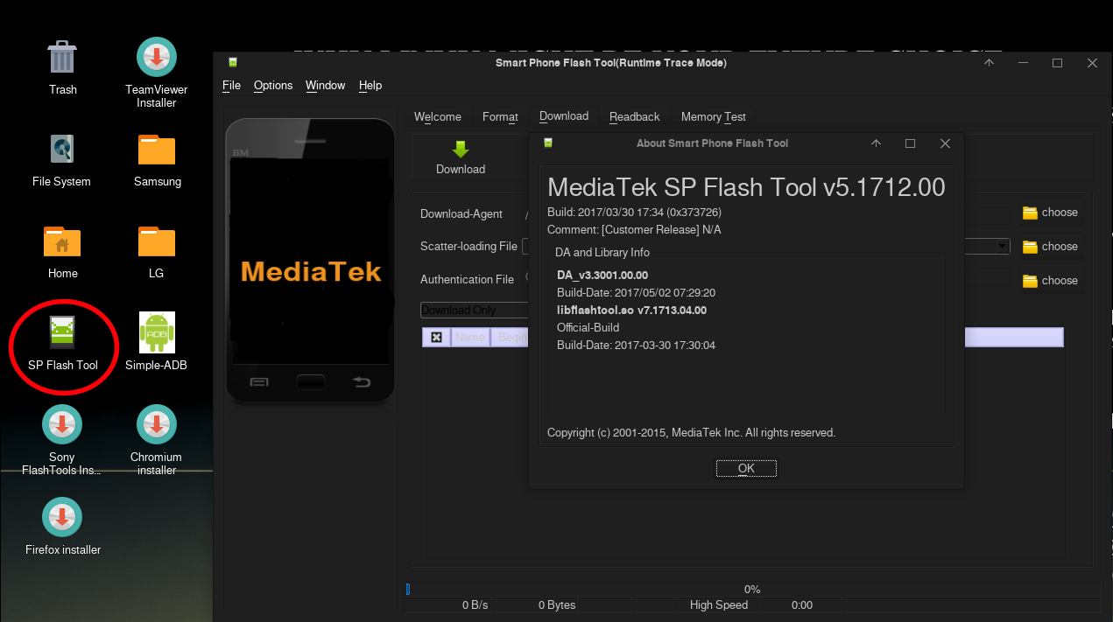Click choose for Download-Agent file
This screenshot has width=1113, height=622.
click(x=1050, y=213)
